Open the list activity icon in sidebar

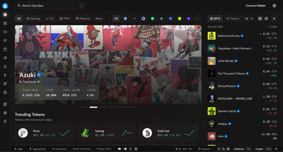coord(5,58)
